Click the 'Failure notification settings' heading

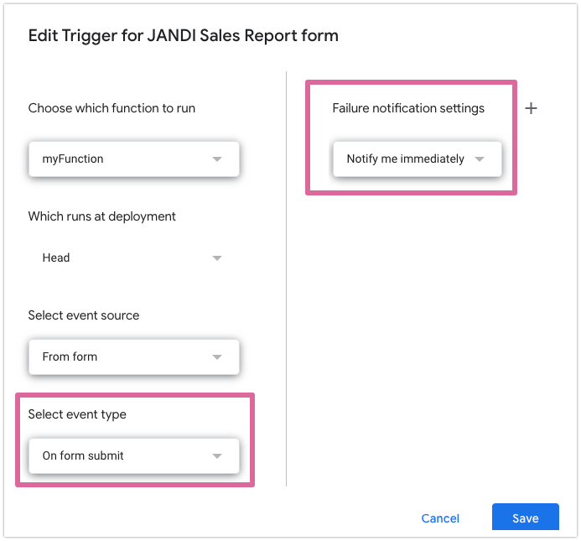tap(408, 108)
